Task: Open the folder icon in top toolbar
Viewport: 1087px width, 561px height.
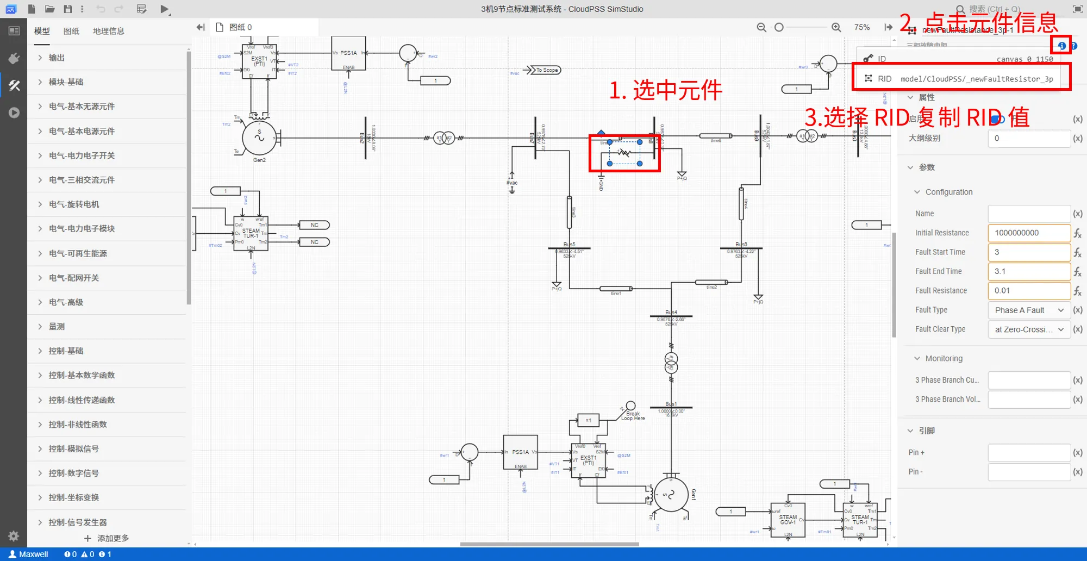Action: pos(49,9)
